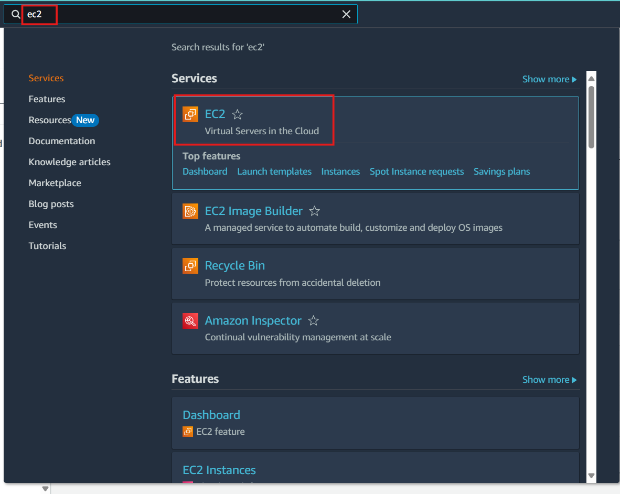The width and height of the screenshot is (620, 494).
Task: Open Instances top feature link
Action: (x=340, y=171)
